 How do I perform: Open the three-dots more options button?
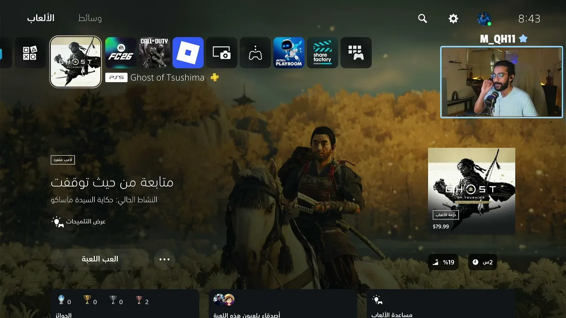tap(164, 259)
